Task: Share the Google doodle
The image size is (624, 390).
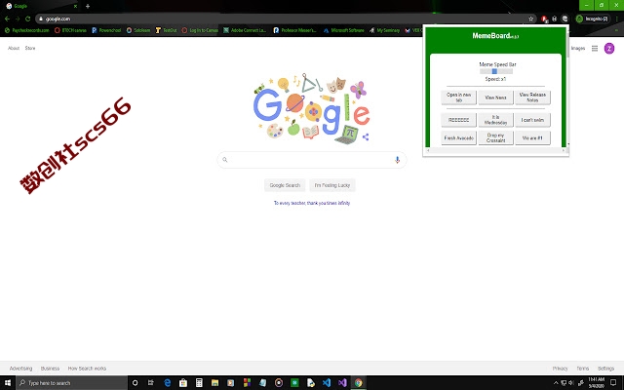Action: (366, 136)
